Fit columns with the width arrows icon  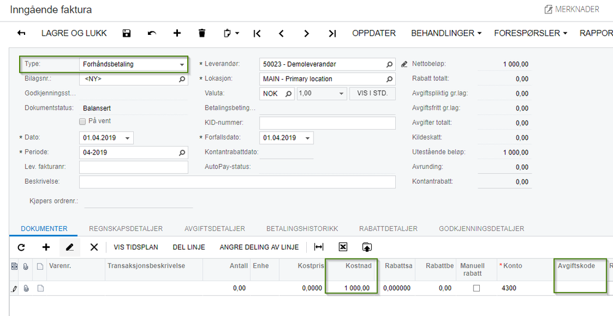(319, 247)
